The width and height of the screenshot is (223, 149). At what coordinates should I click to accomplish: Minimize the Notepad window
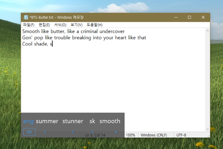point(176,17)
